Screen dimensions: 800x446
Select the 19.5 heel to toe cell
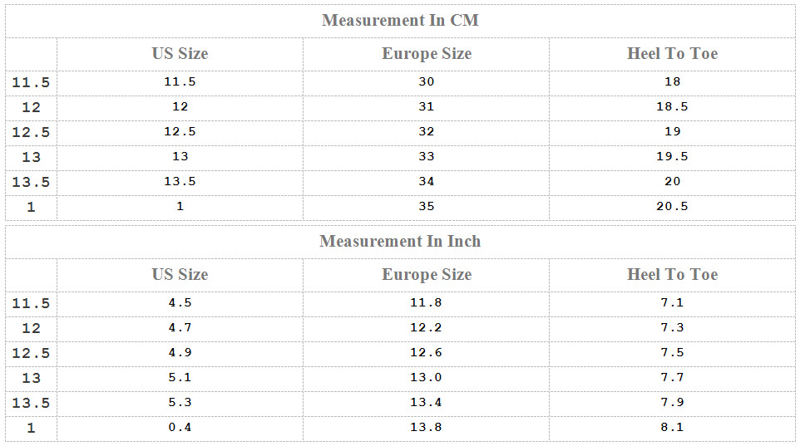pos(673,156)
